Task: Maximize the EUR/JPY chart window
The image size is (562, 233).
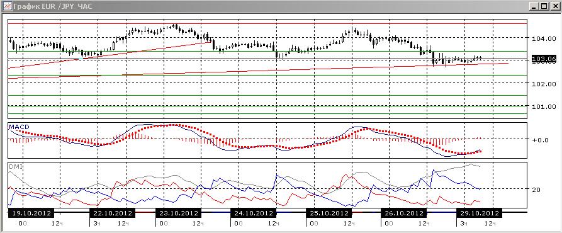Action: pyautogui.click(x=544, y=6)
